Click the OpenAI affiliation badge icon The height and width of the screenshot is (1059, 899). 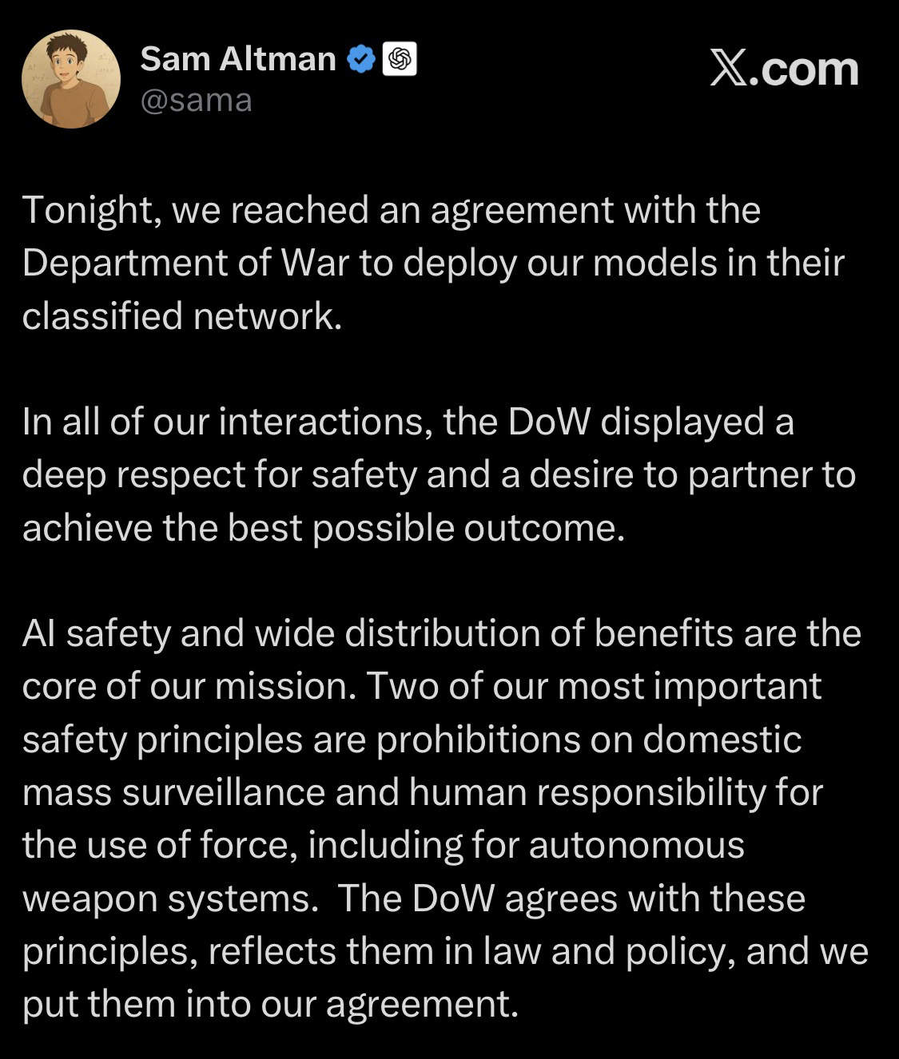pos(400,60)
